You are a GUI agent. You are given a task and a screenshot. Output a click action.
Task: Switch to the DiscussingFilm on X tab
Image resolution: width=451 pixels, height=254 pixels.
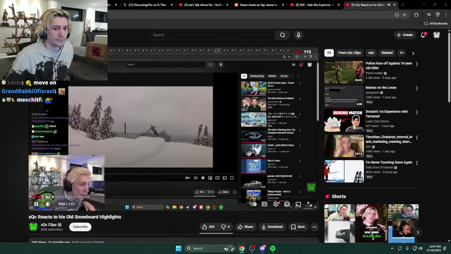[148, 5]
